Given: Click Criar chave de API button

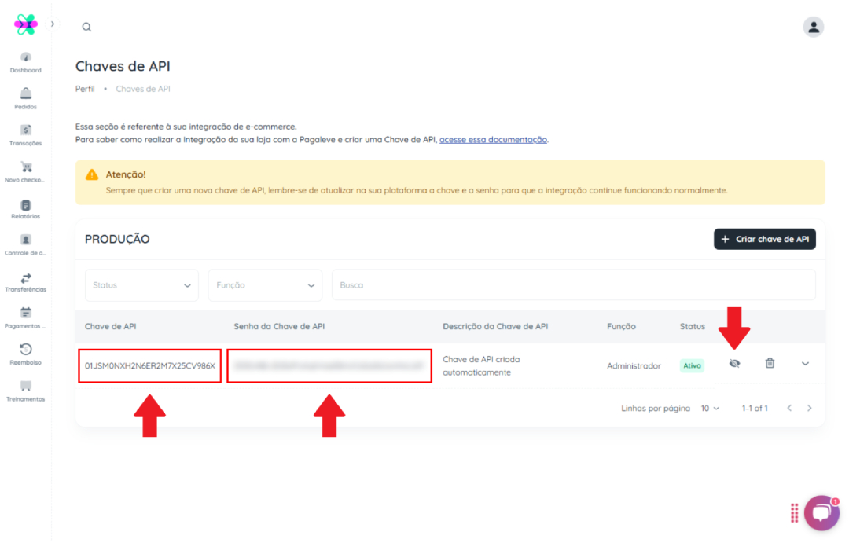Looking at the screenshot, I should tap(764, 239).
